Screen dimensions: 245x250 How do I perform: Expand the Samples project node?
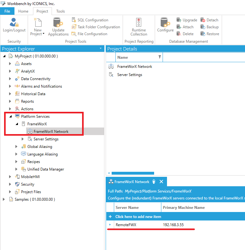[4, 199]
